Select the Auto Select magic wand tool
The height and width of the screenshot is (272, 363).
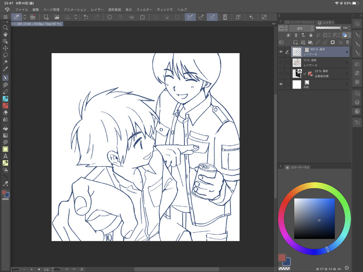(x=5, y=62)
